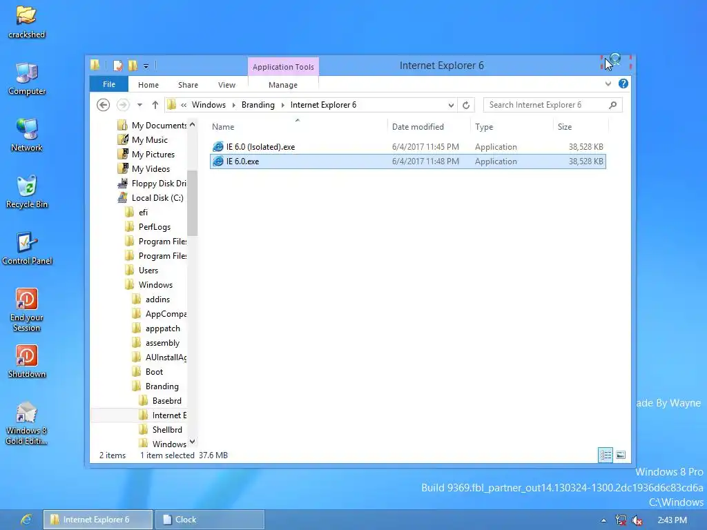Image resolution: width=707 pixels, height=530 pixels.
Task: Select the Basebrd folder in tree
Action: pos(160,401)
